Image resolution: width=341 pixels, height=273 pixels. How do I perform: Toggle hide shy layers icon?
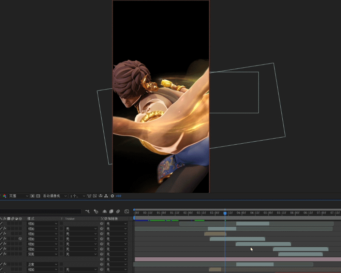coord(105,211)
